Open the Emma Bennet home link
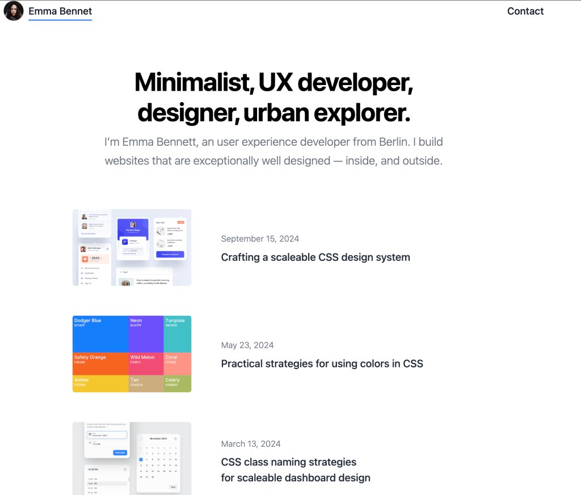581x495 pixels. (60, 11)
